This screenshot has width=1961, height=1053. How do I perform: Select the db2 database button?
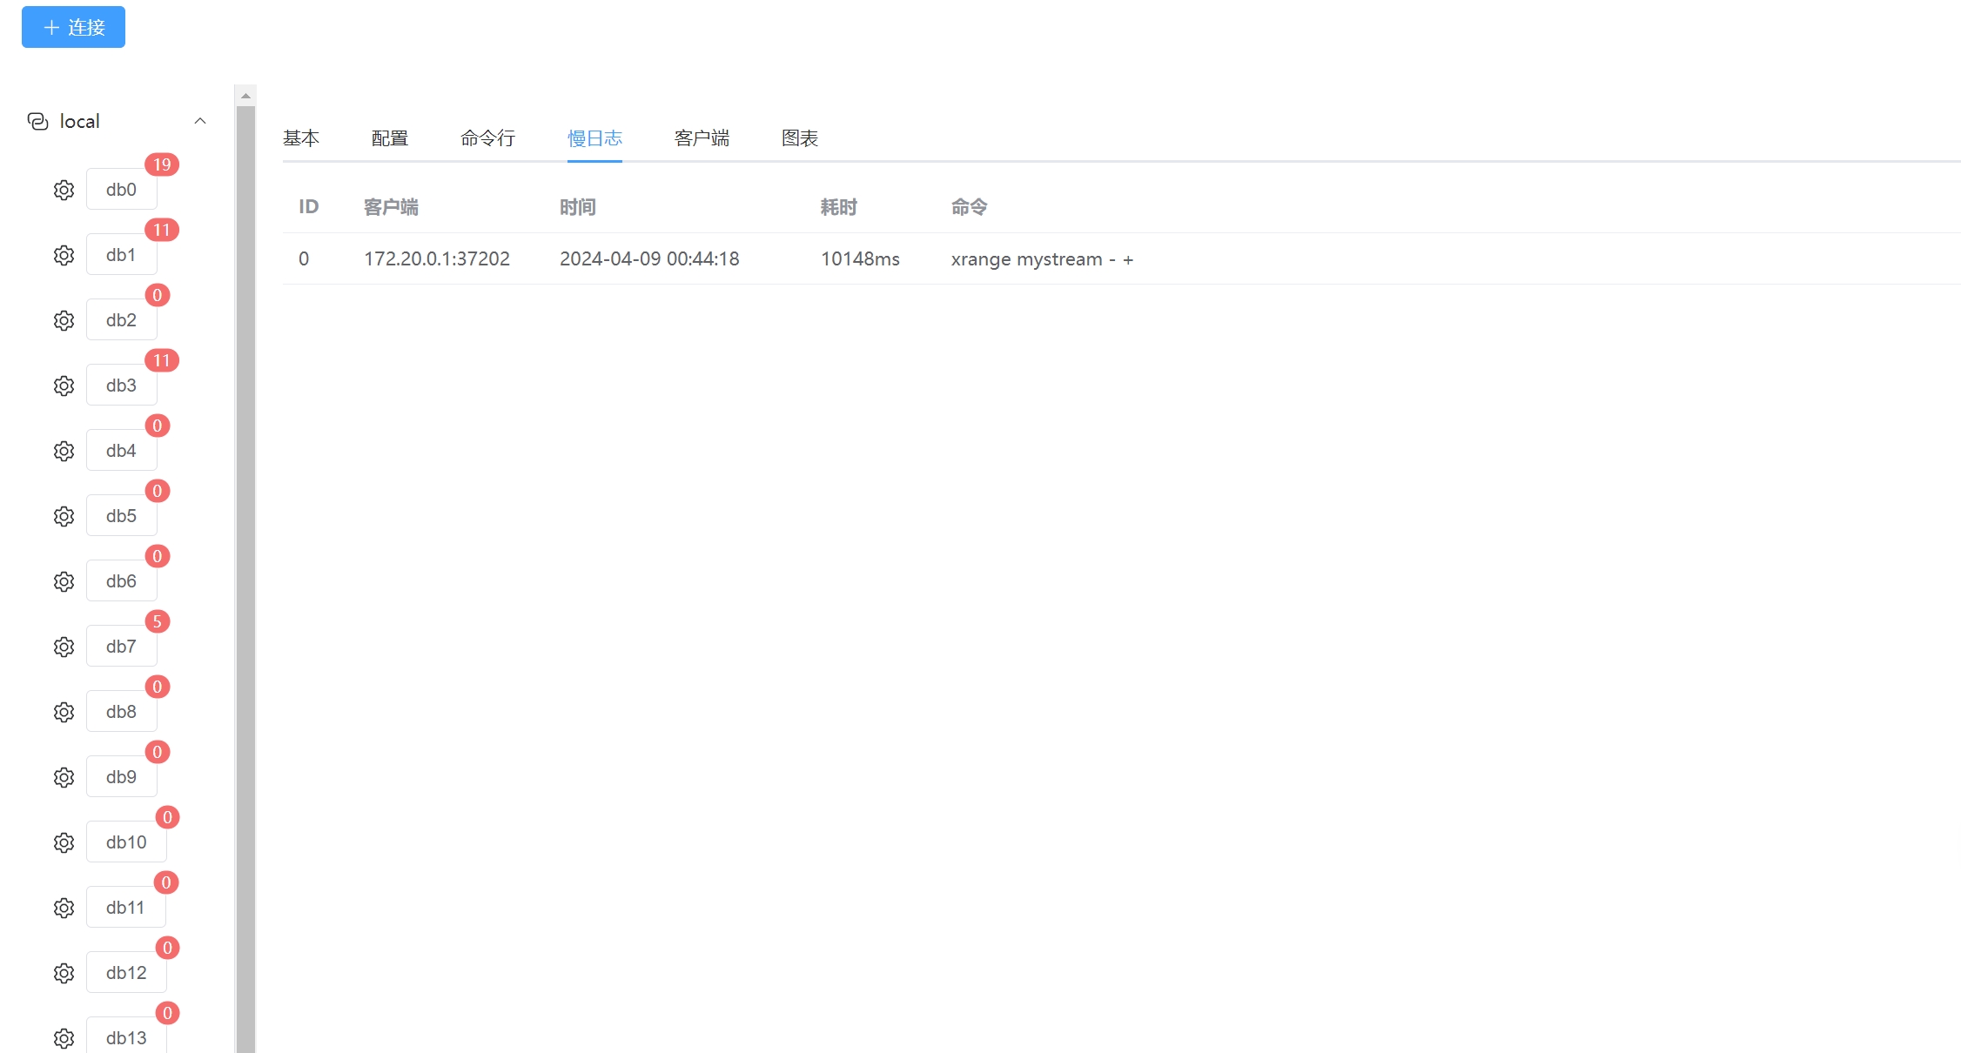coord(121,320)
